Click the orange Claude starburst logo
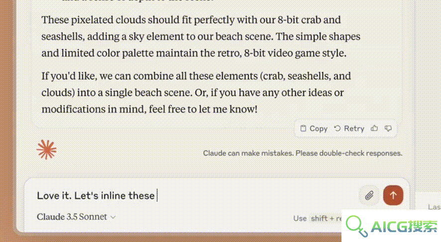This screenshot has height=242, width=441. pos(46,150)
